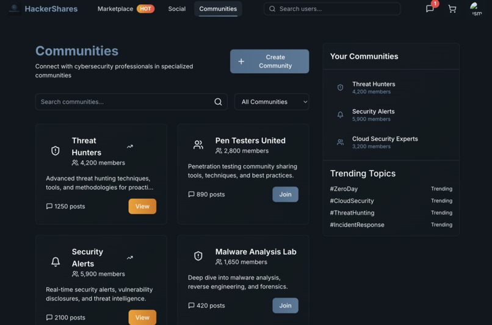The height and width of the screenshot is (325, 492).
Task: Join Malware Analysis Lab
Action: (x=285, y=305)
